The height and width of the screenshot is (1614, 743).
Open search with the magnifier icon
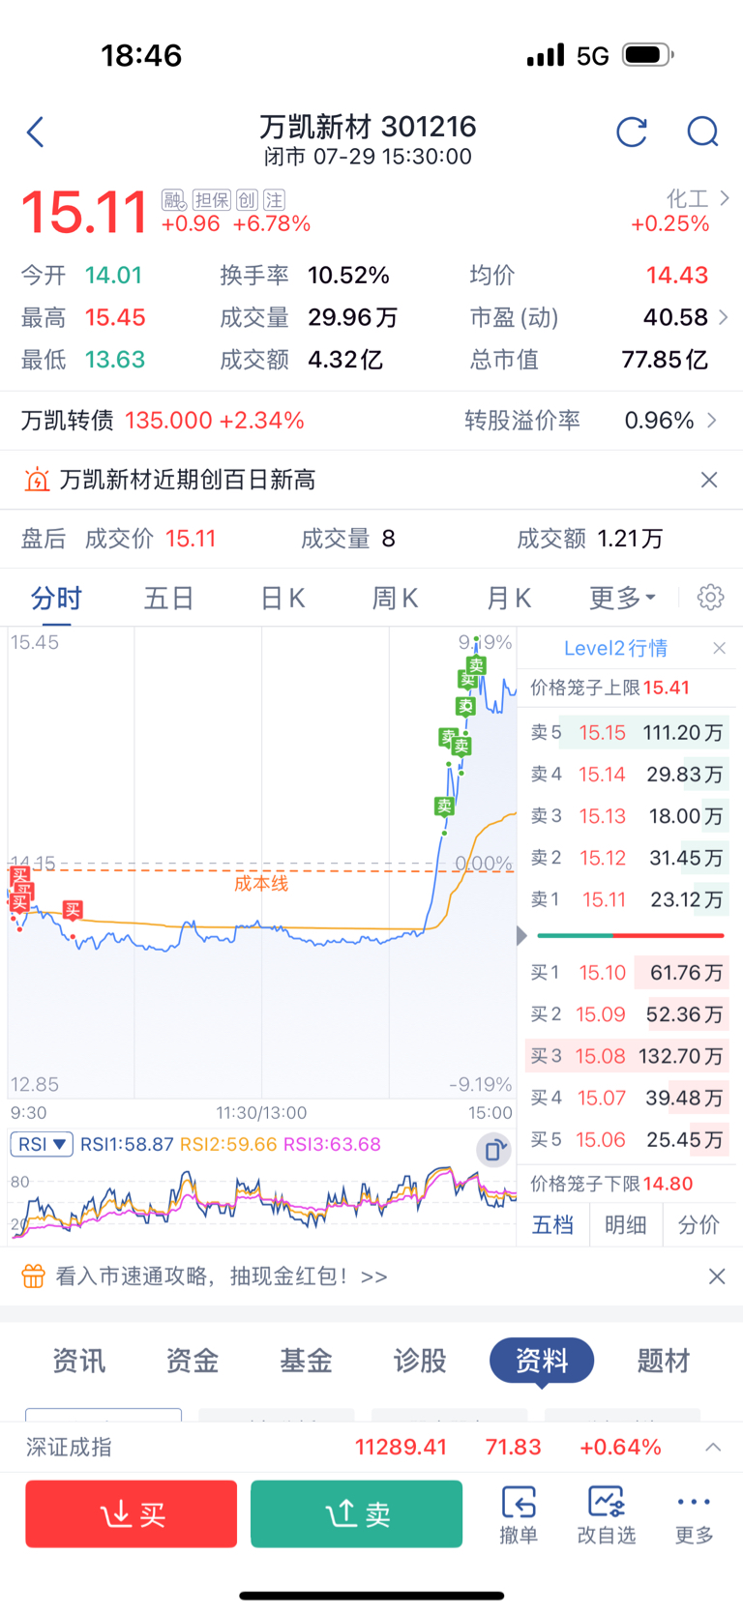tap(702, 132)
